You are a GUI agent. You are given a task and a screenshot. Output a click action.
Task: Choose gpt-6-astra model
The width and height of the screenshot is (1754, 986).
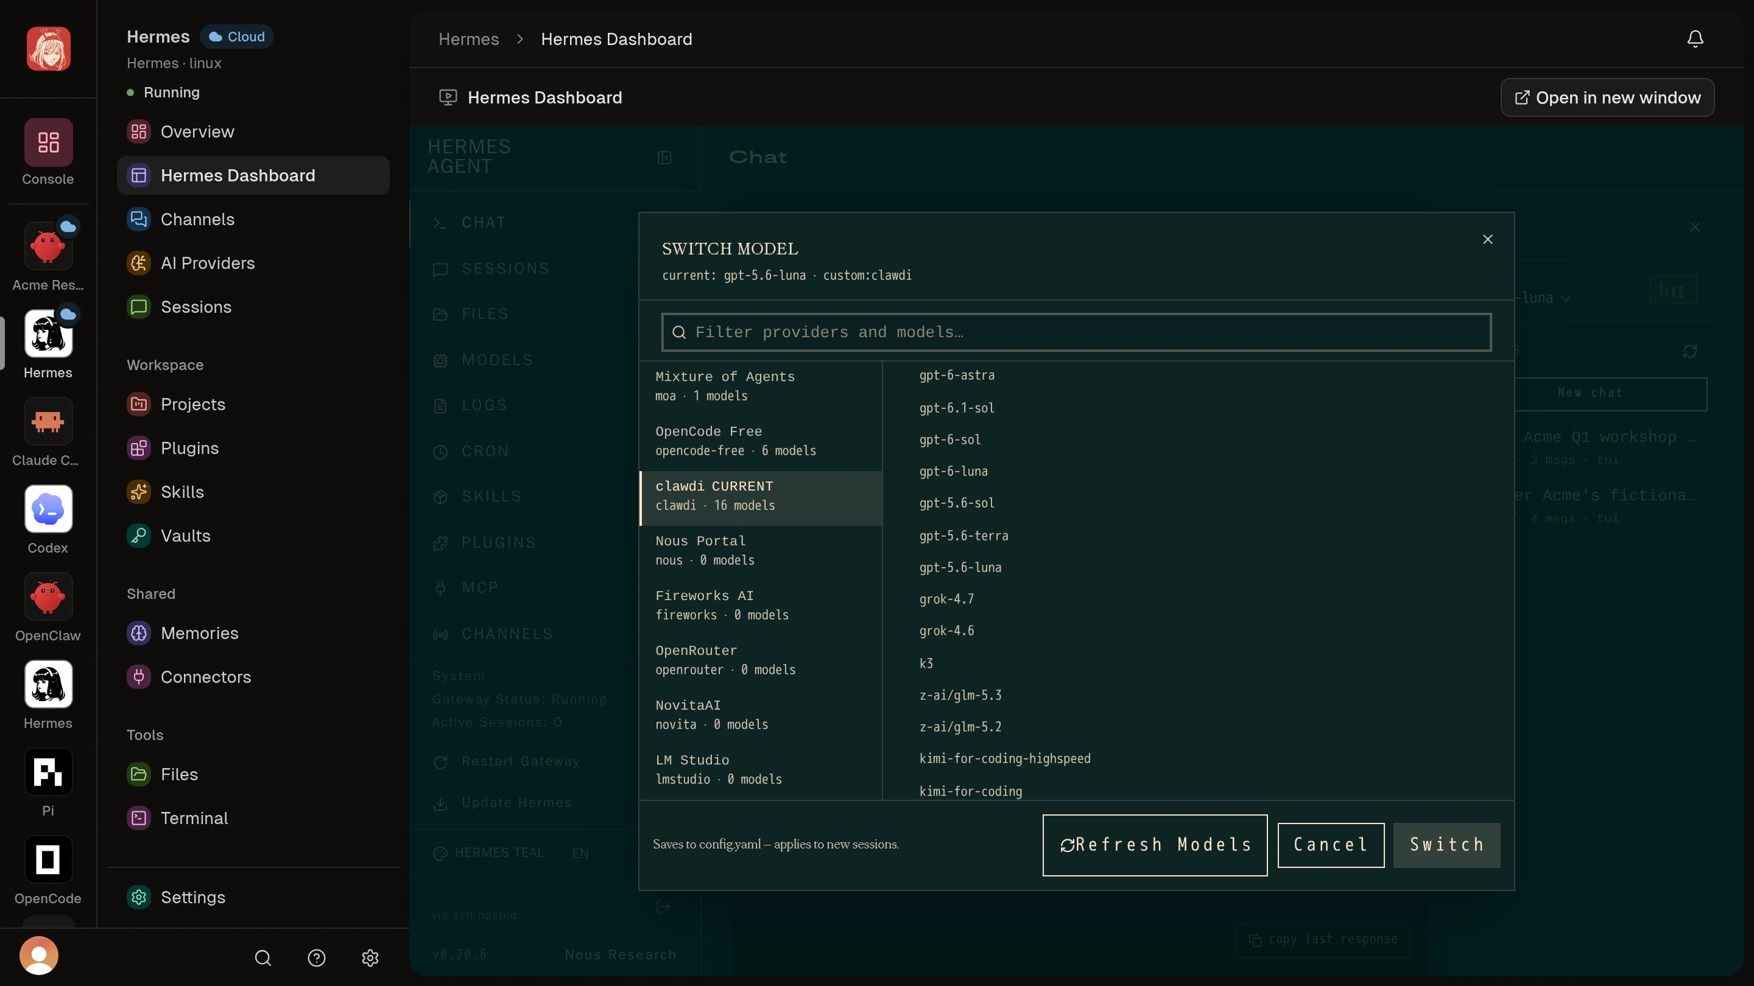pyautogui.click(x=957, y=376)
